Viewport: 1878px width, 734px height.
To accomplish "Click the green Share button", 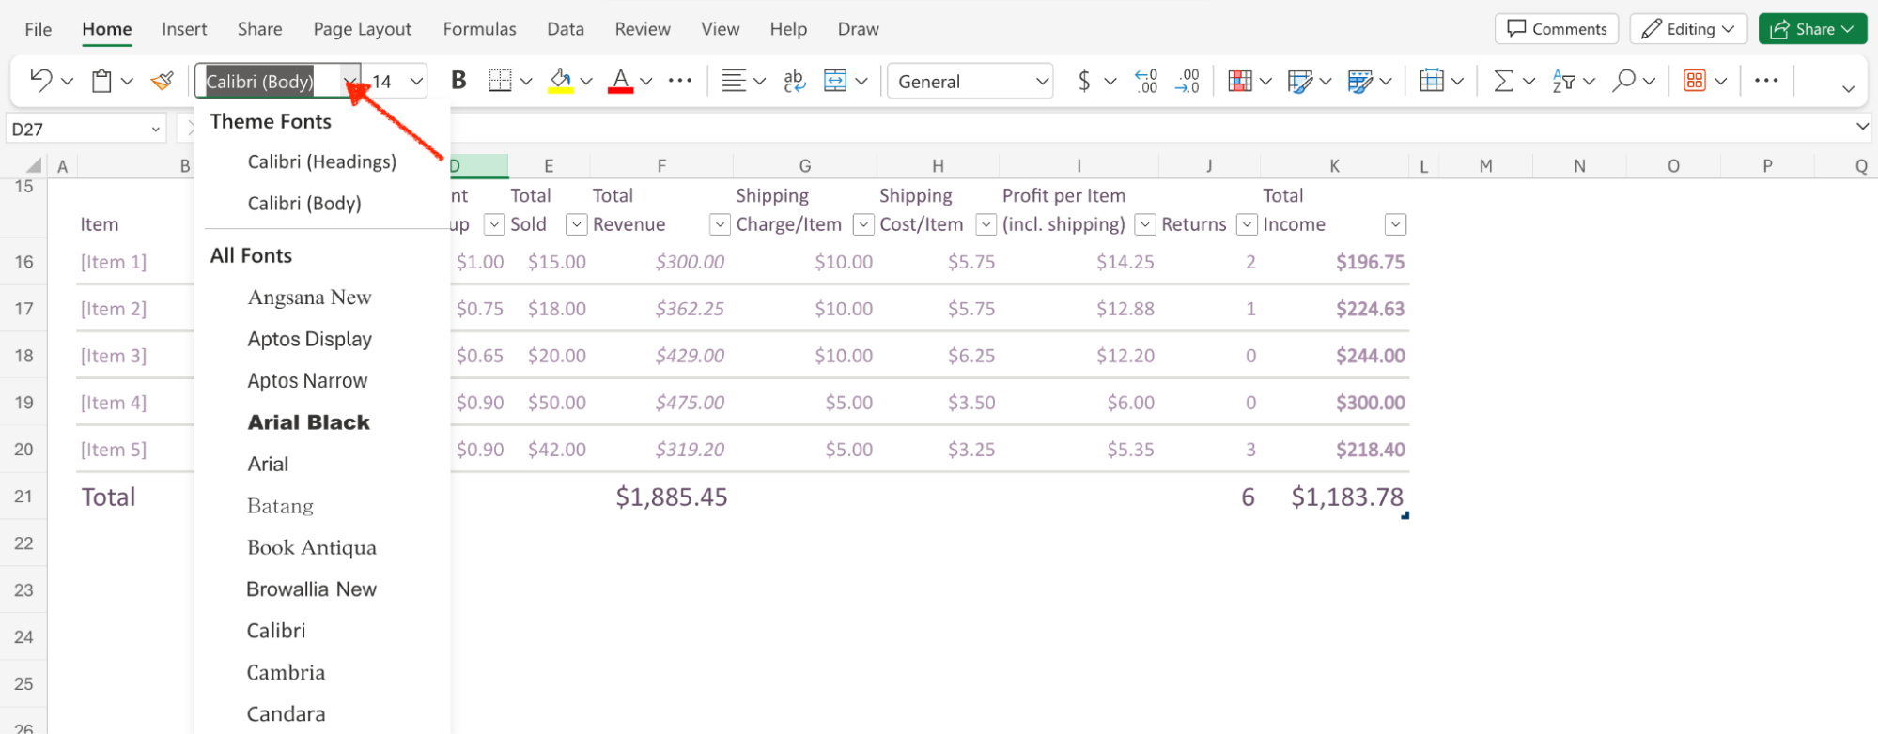I will click(x=1810, y=29).
